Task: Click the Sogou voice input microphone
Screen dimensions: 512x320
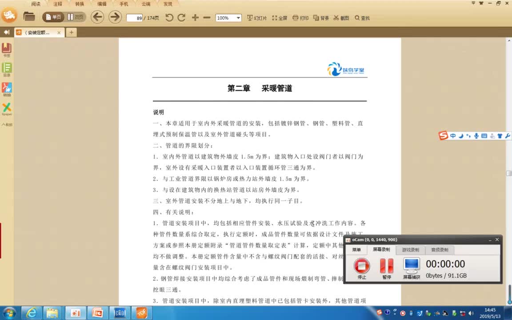Action: pos(476,136)
